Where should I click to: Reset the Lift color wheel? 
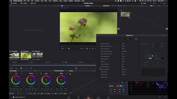click(22, 73)
